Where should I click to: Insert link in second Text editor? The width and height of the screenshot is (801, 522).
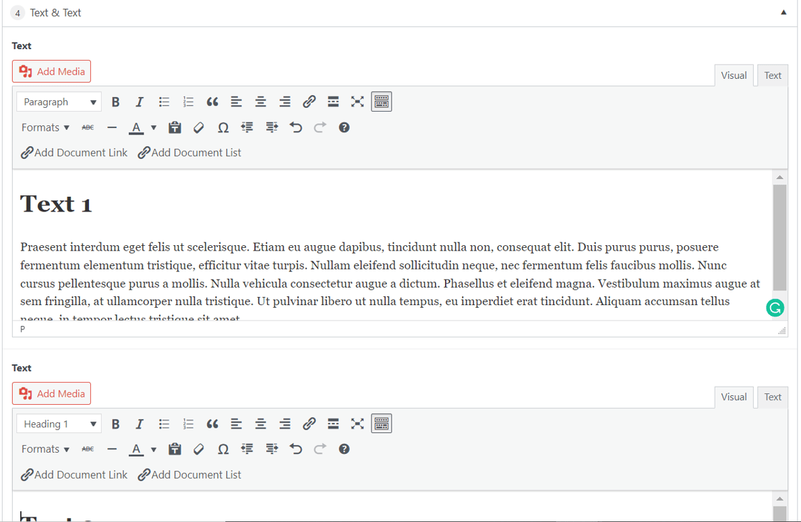(x=309, y=424)
